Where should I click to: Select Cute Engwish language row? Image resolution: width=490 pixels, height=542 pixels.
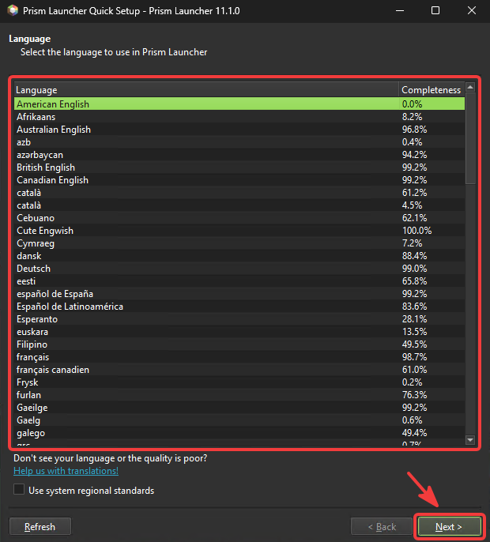pos(239,231)
